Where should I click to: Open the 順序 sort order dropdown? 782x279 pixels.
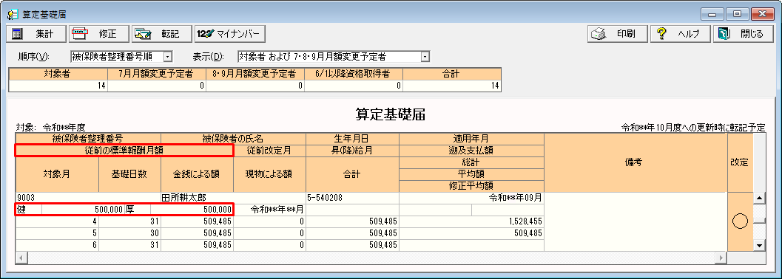pyautogui.click(x=168, y=57)
